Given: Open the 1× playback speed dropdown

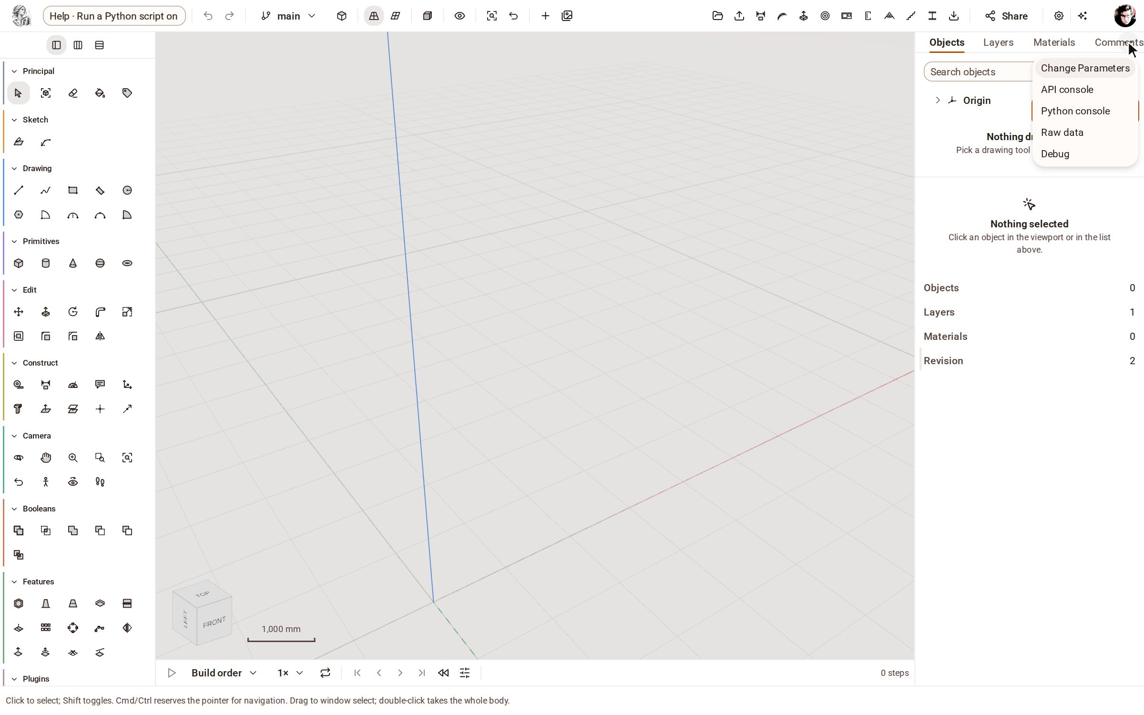Looking at the screenshot, I should click(290, 673).
